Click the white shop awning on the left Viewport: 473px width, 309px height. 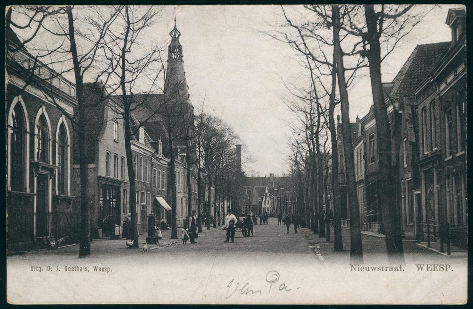(x=163, y=203)
